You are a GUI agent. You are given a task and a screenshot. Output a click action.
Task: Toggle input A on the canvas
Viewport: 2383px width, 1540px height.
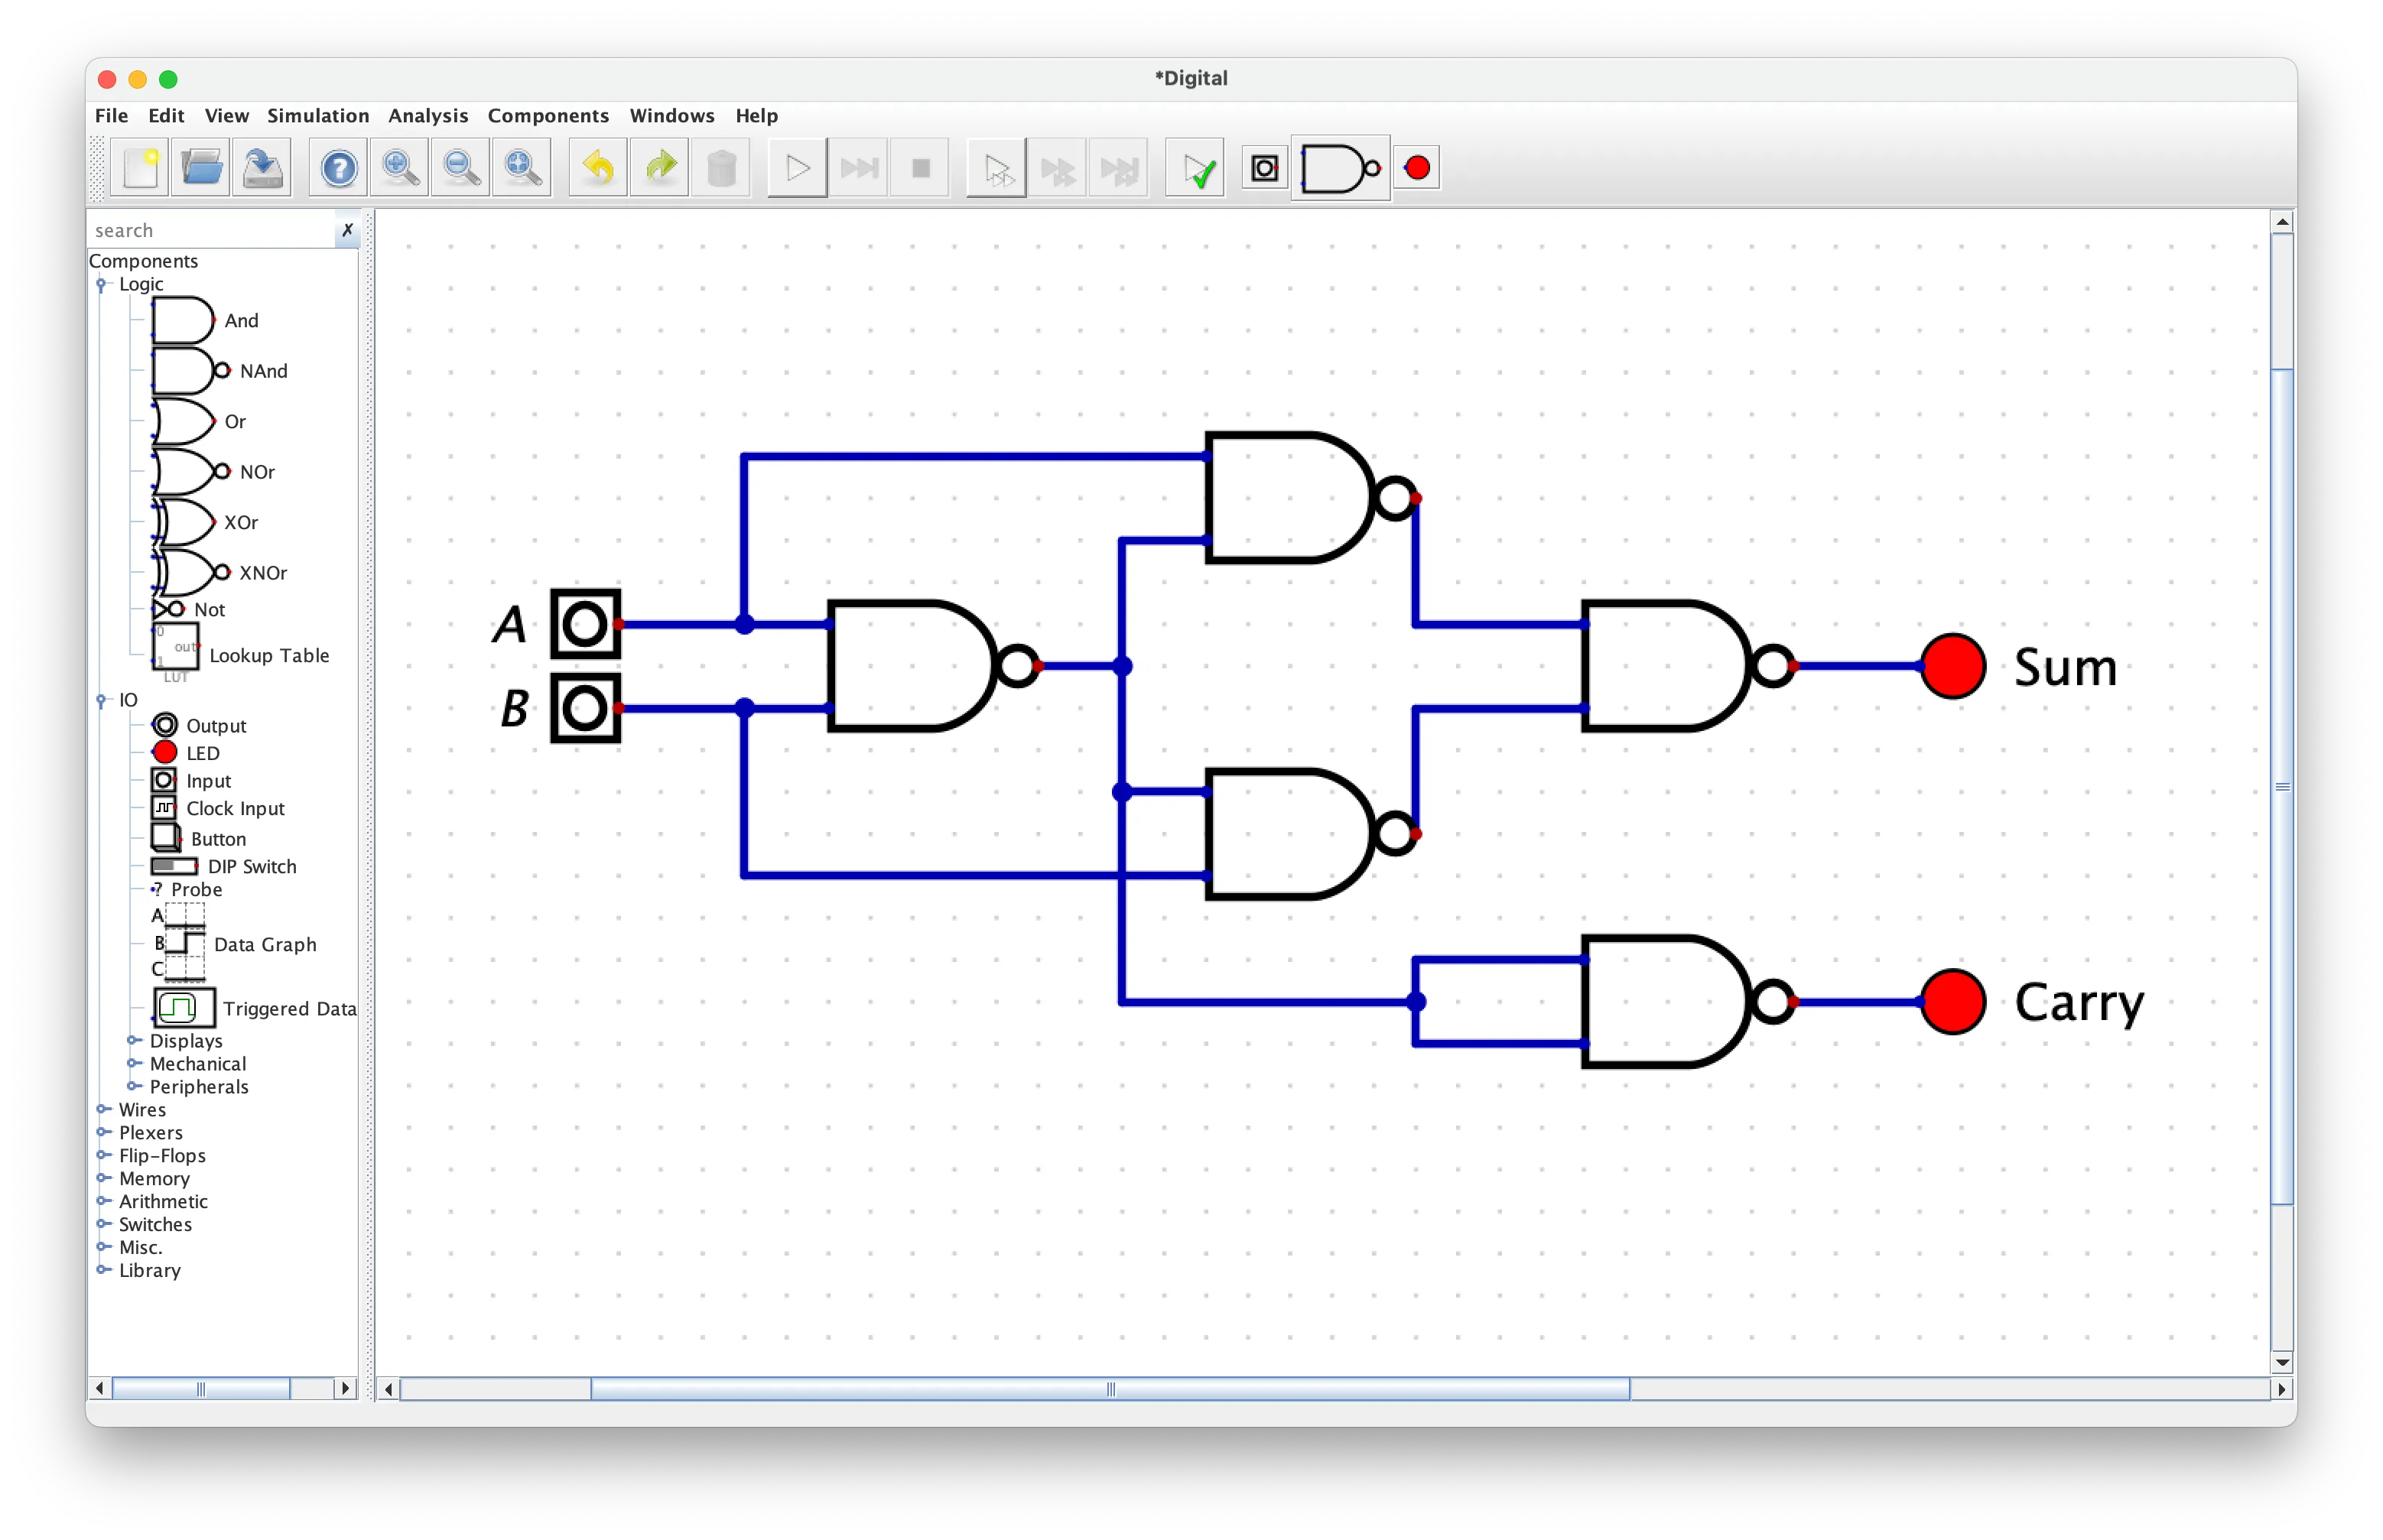coord(586,625)
